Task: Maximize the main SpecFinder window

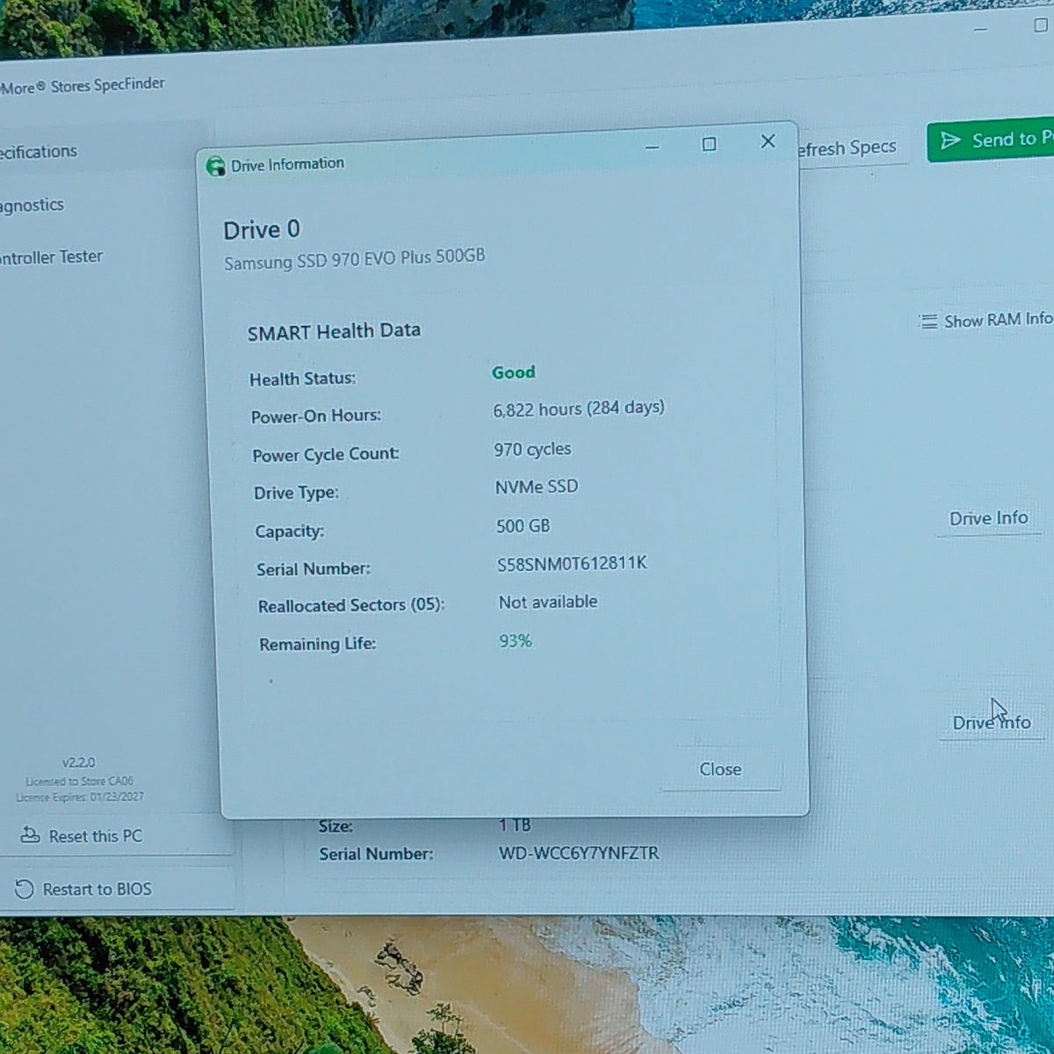Action: point(1040,26)
